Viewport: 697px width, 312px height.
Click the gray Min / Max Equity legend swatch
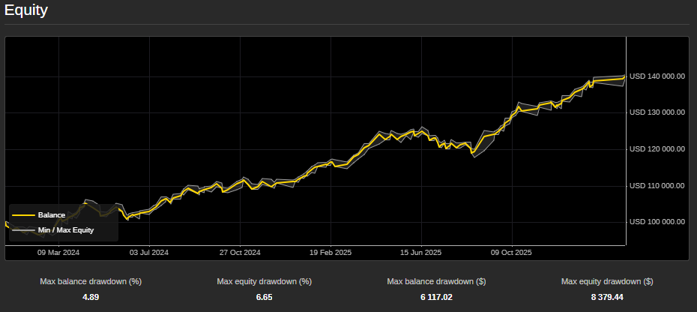coord(22,229)
